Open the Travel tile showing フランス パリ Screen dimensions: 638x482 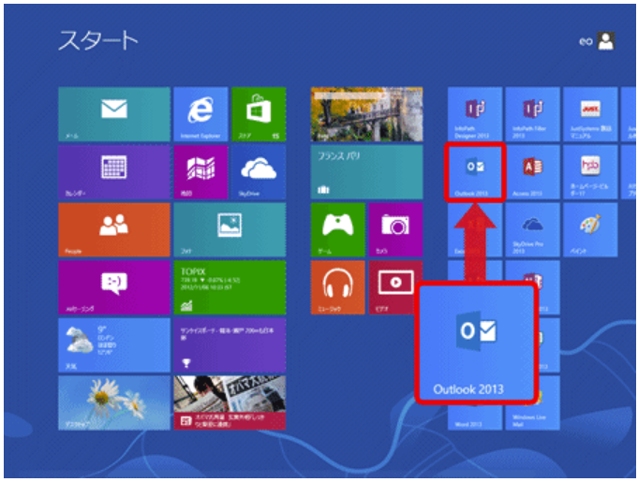click(x=366, y=172)
